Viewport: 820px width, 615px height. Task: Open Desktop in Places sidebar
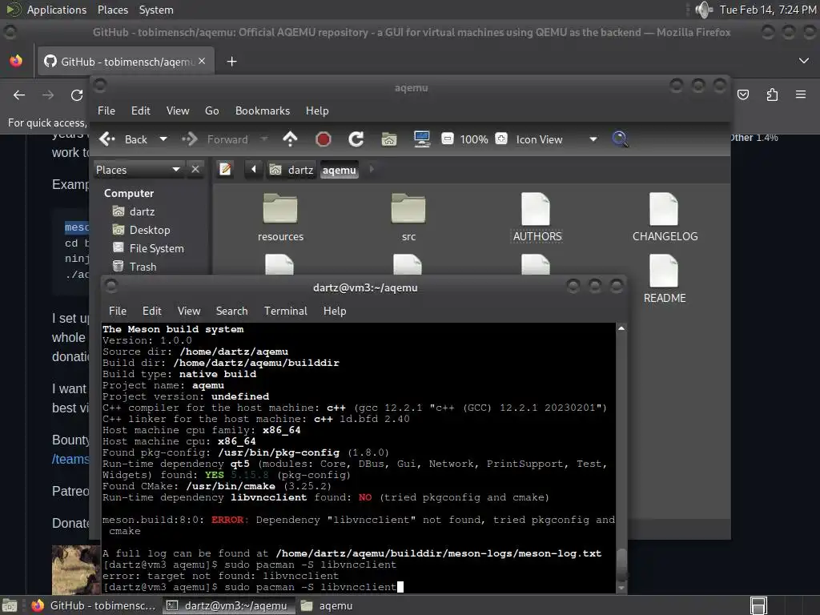[x=142, y=230]
